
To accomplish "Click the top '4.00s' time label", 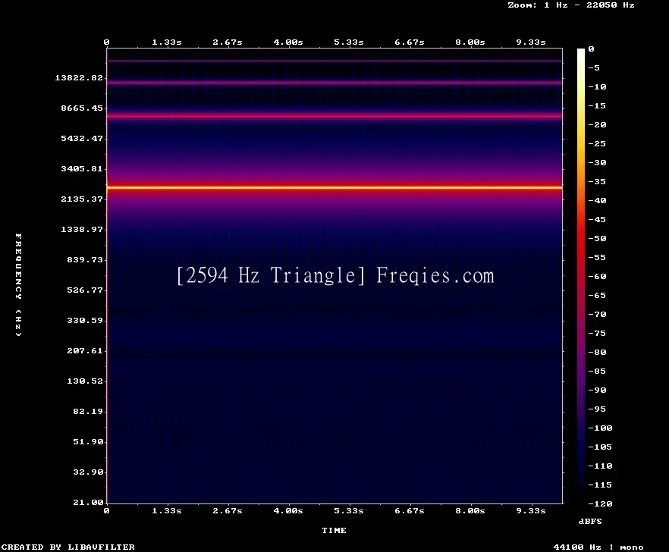I will (x=288, y=42).
